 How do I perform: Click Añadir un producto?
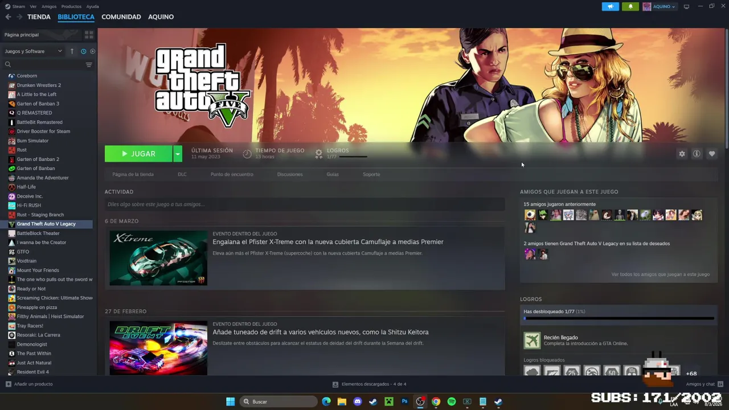click(29, 384)
